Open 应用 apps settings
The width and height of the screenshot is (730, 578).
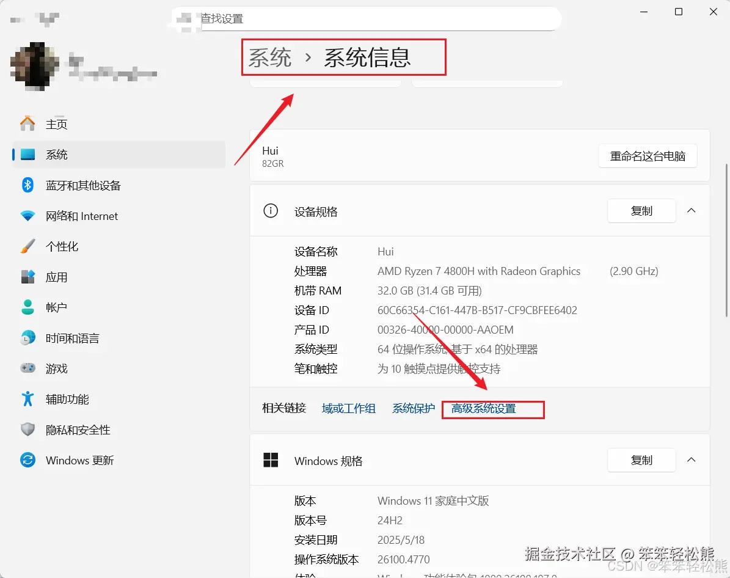coord(57,276)
